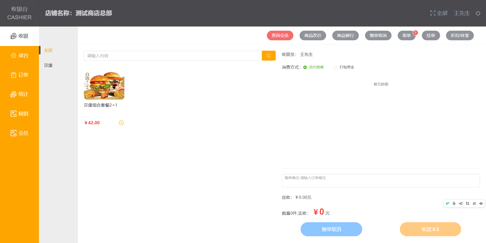
Task: Click the translate icon in floating toolbar
Action: click(468, 203)
